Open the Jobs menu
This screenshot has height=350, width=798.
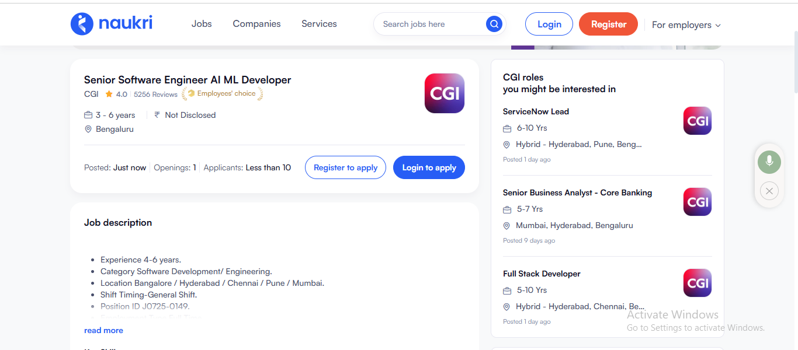202,23
